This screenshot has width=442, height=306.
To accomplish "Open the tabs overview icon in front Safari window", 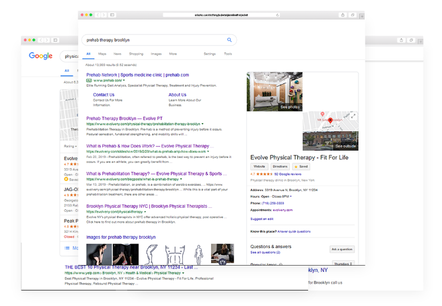I will (353, 15).
